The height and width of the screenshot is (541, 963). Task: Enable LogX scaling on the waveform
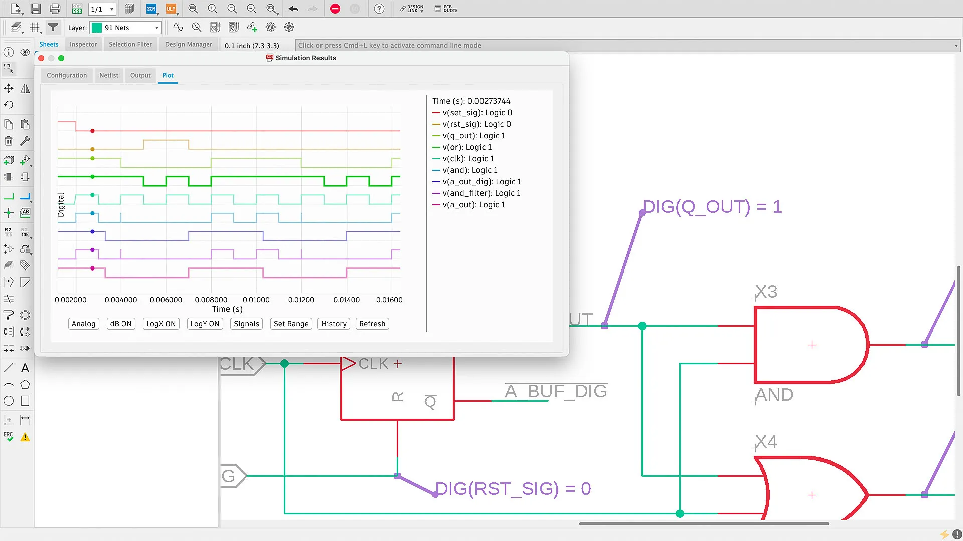click(x=160, y=324)
